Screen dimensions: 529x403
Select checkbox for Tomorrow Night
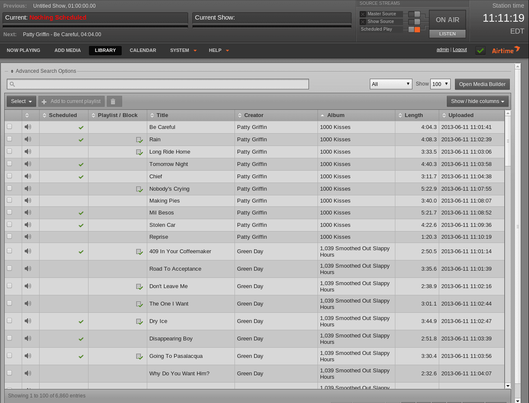click(x=9, y=163)
